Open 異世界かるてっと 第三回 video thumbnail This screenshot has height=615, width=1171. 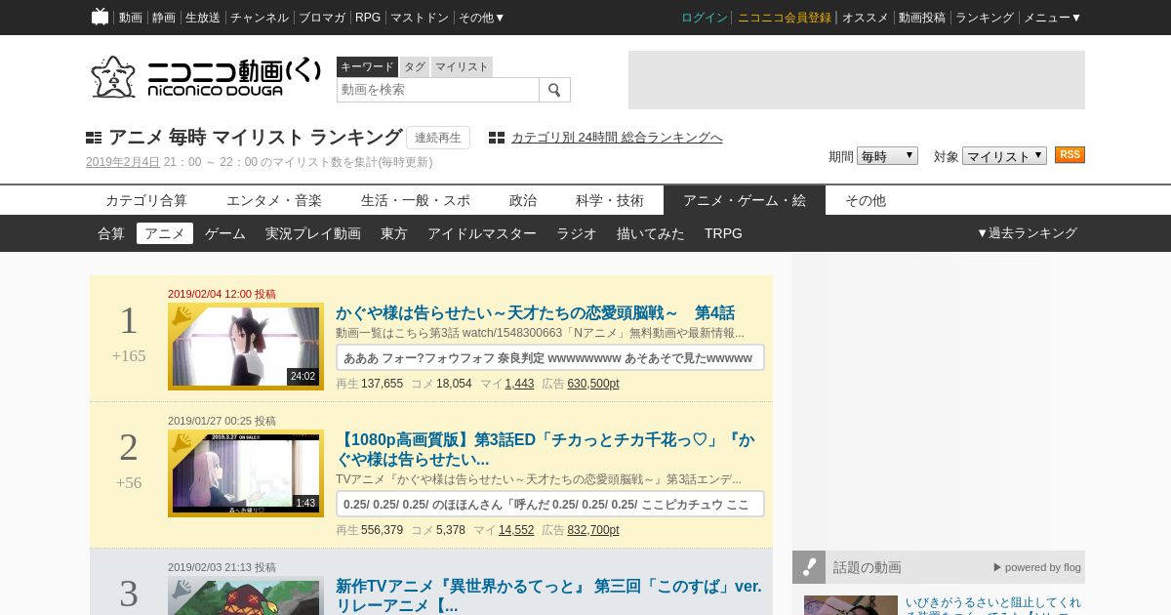coord(246,597)
